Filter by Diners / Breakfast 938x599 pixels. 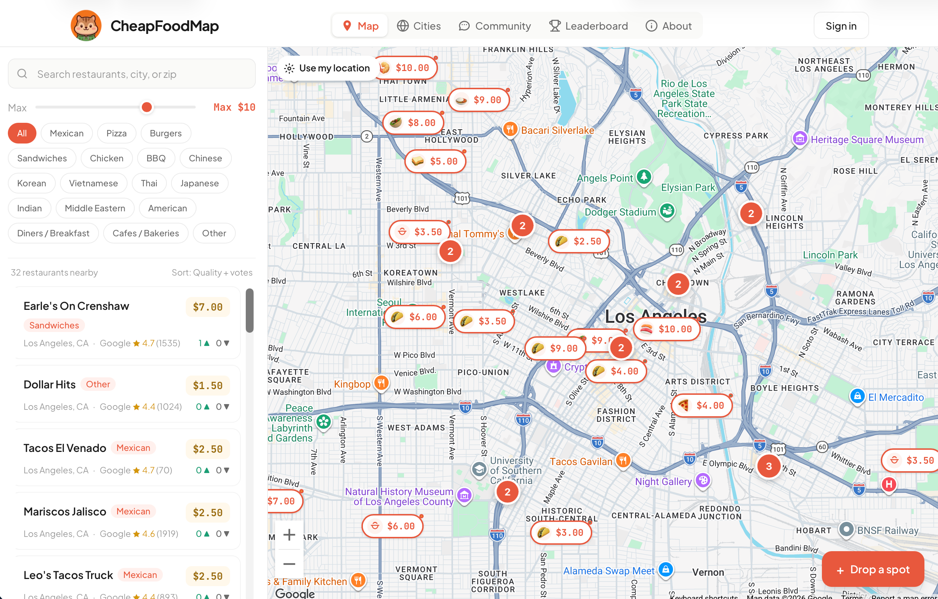53,233
